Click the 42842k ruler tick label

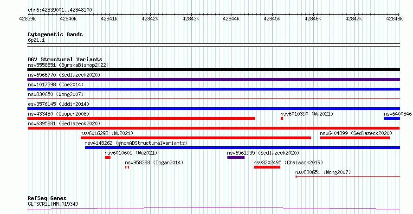(150, 19)
